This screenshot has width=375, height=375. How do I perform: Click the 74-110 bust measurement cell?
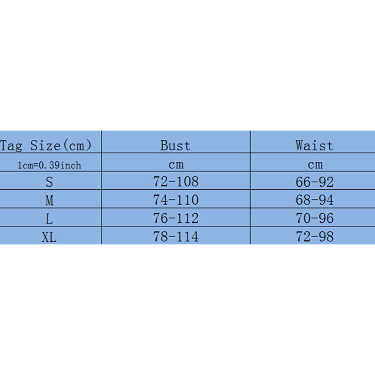[x=176, y=200]
